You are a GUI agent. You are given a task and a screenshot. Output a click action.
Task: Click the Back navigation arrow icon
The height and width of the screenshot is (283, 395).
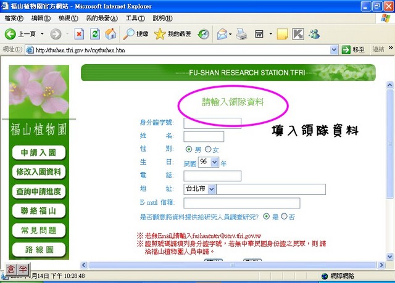point(10,34)
